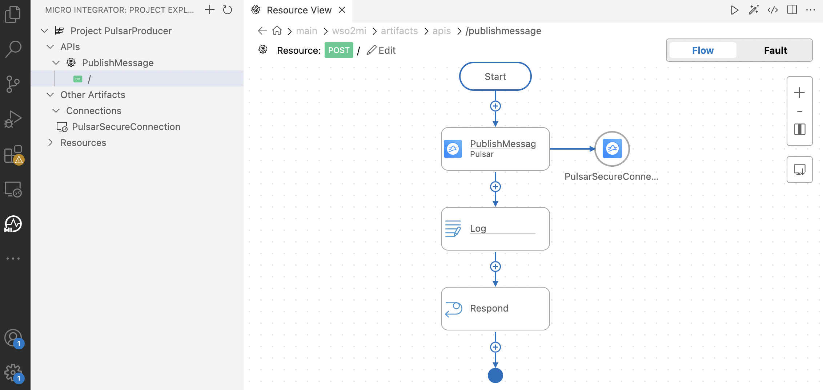Click the /publishmessage breadcrumb
Viewport: 823px width, 390px height.
503,31
